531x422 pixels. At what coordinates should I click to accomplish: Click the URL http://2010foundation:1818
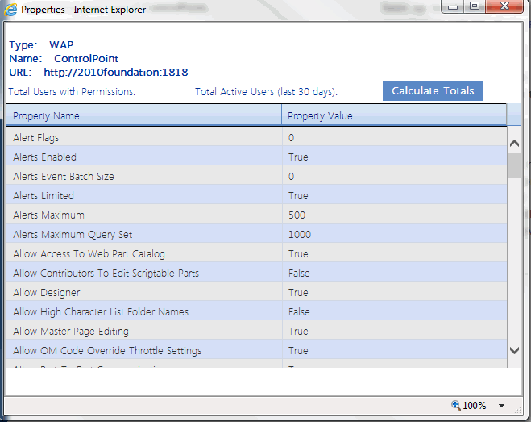tap(116, 73)
